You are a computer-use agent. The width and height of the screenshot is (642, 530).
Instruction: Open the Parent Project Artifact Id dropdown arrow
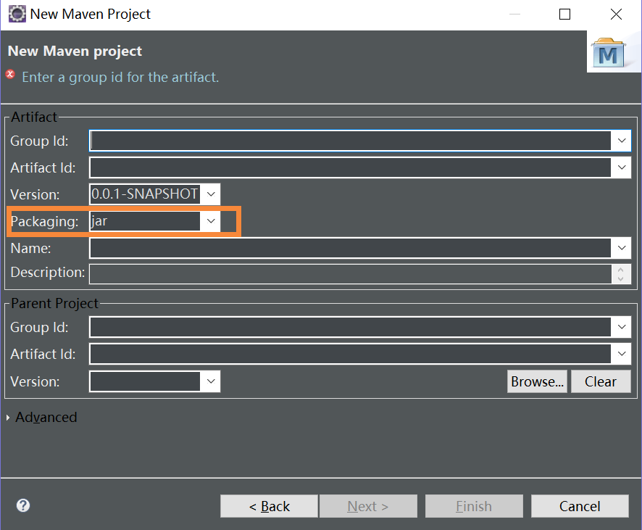pyautogui.click(x=622, y=354)
